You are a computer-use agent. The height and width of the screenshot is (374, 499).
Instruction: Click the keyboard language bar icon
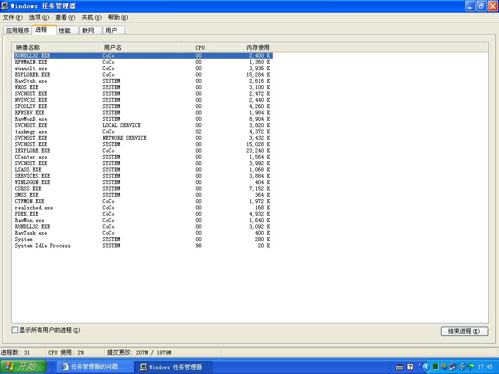(400, 367)
